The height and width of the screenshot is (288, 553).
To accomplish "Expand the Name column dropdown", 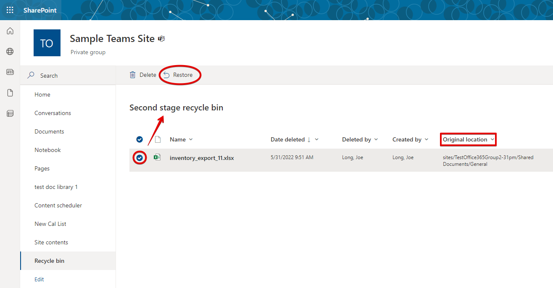I will click(181, 139).
